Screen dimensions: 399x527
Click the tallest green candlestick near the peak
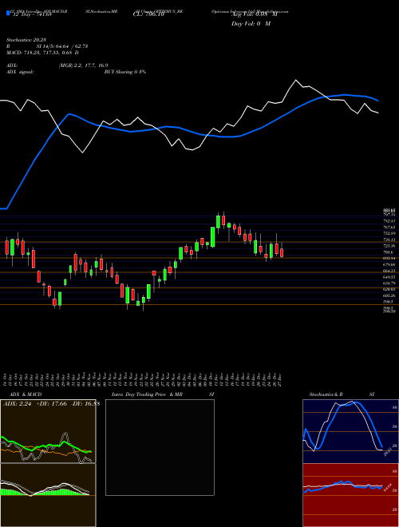tap(212, 237)
